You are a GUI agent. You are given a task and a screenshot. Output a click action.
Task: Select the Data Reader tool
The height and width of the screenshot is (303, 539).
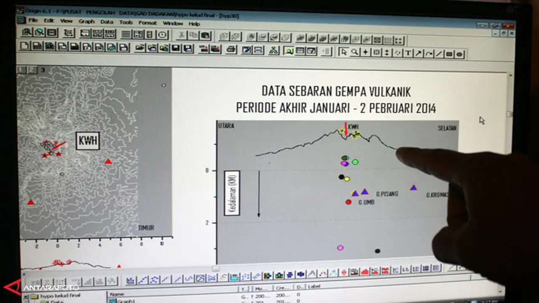376,53
